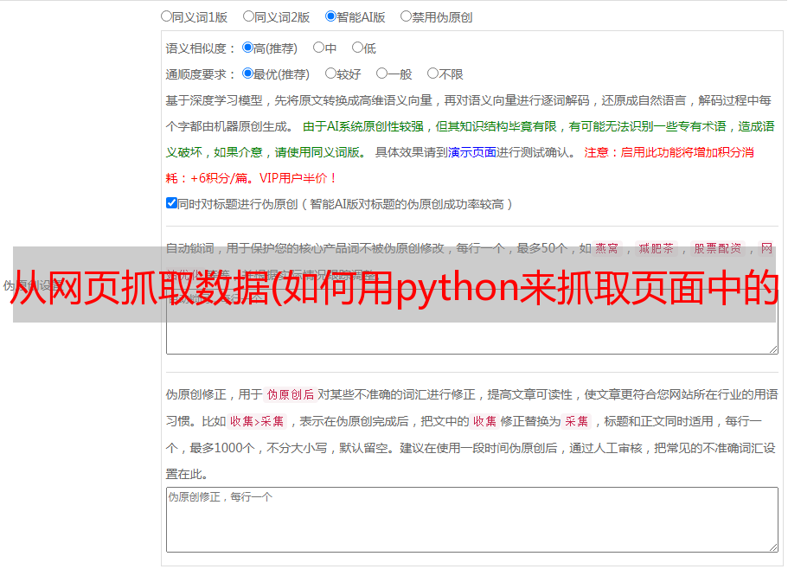Screen dimensions: 788x569
Task: Select the 禁用伪原创 radio option
Action: click(x=406, y=16)
